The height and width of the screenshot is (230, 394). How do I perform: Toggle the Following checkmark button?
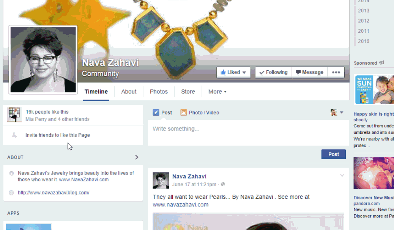273,72
